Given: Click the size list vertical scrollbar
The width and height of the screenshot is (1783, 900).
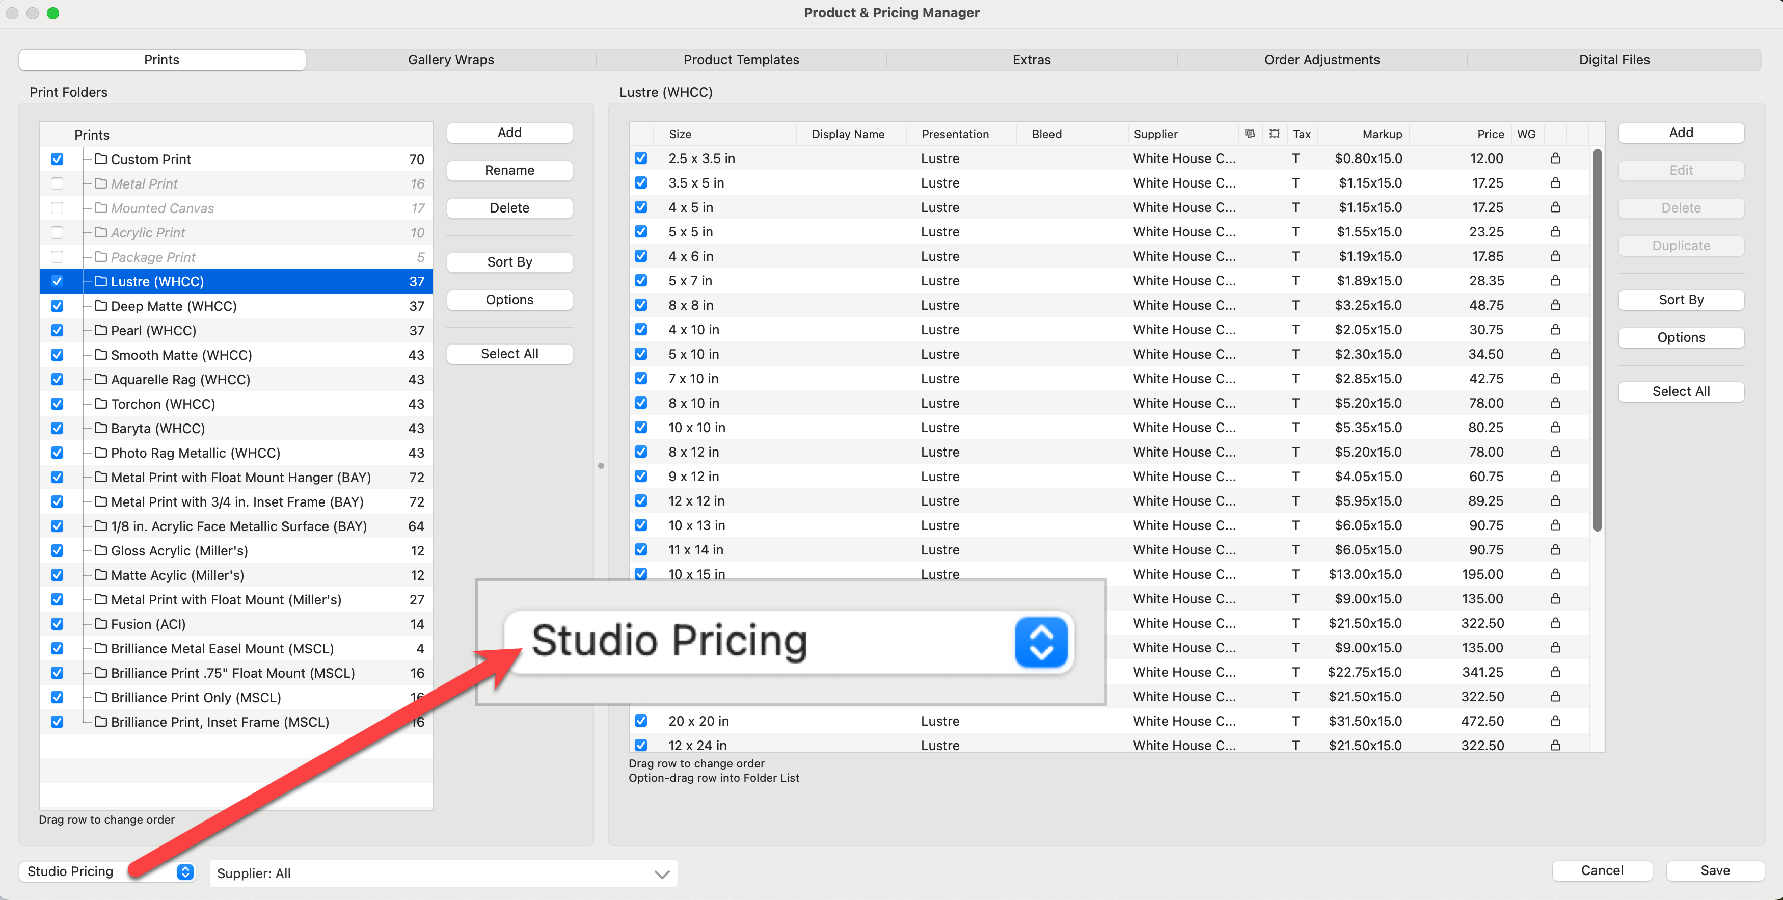Looking at the screenshot, I should [1597, 339].
